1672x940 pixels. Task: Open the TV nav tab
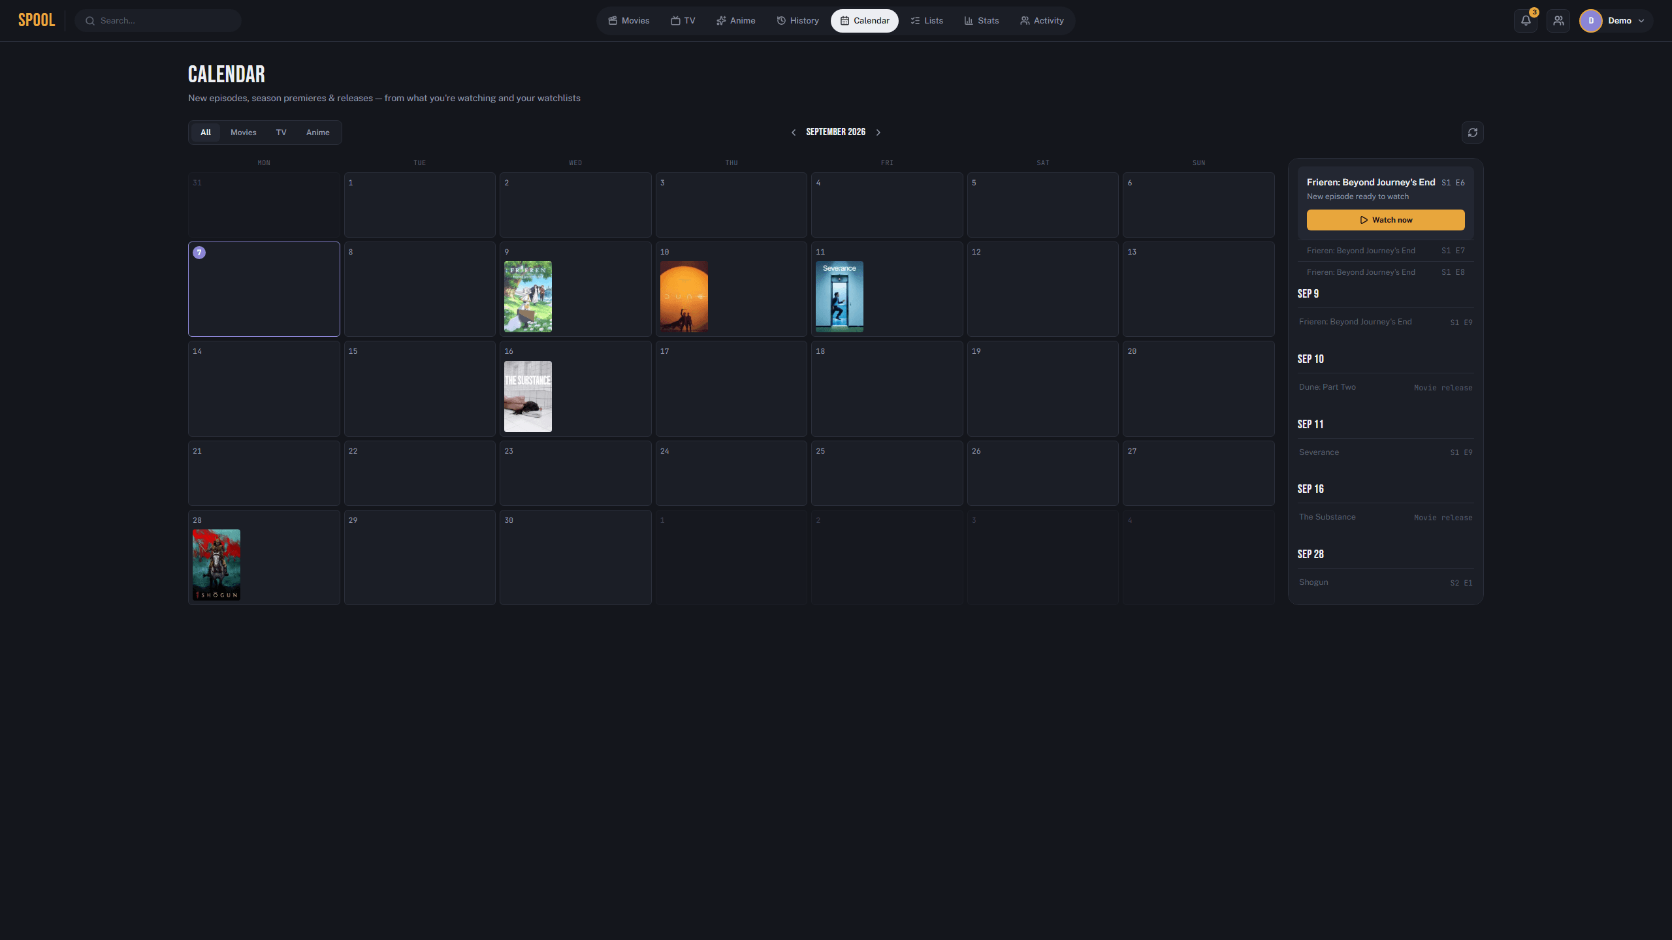click(683, 21)
